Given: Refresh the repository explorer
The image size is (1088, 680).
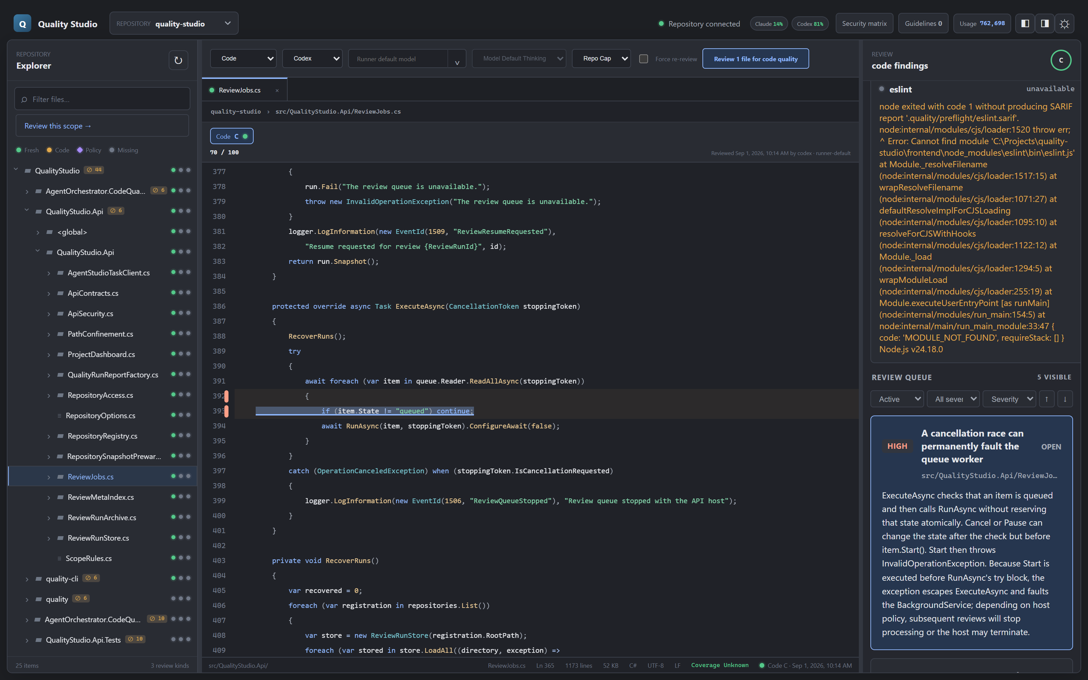Looking at the screenshot, I should 178,60.
